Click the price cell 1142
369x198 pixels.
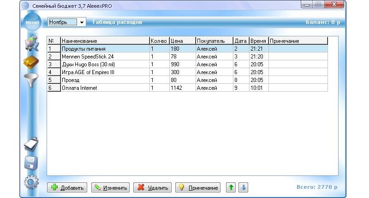(x=182, y=87)
